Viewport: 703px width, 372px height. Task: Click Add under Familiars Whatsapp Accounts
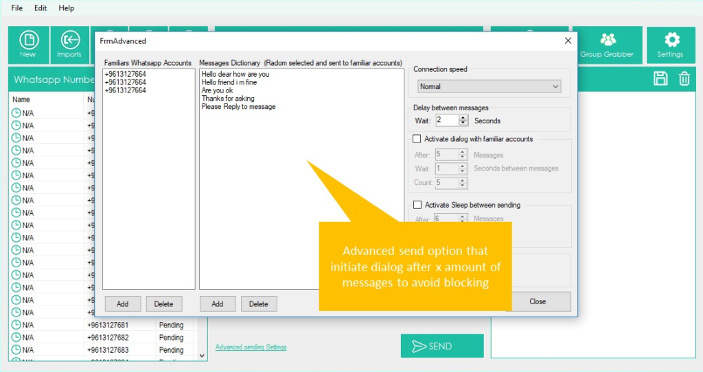tap(122, 303)
